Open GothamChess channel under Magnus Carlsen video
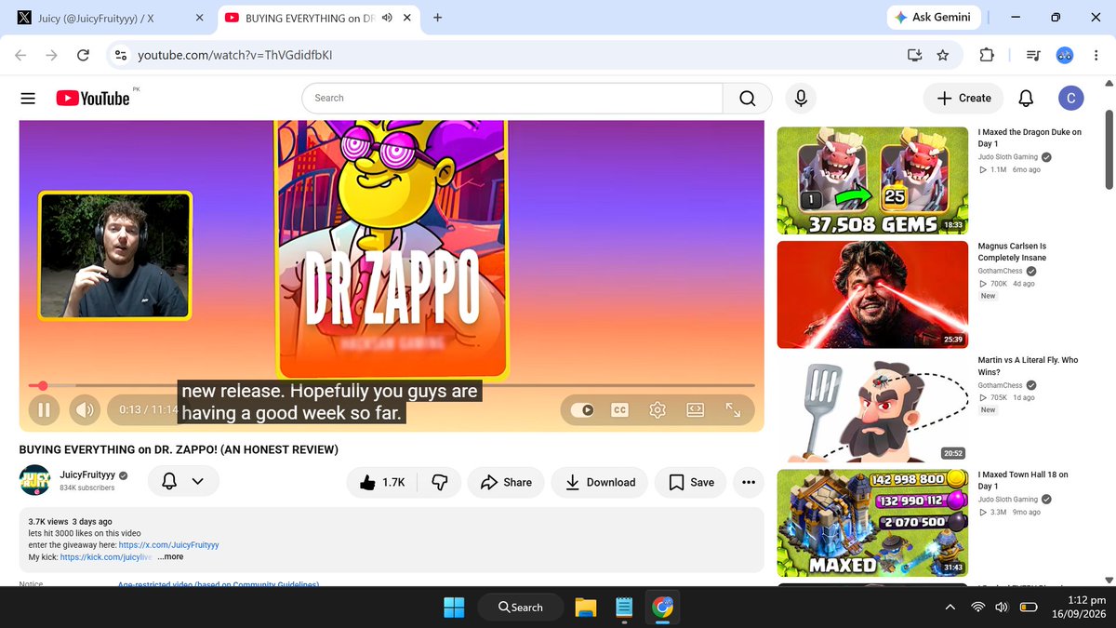 [1000, 272]
